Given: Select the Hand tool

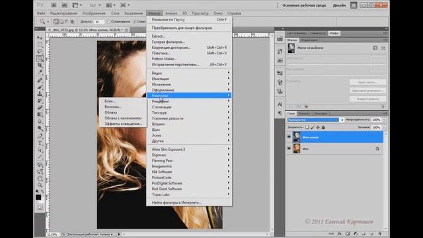Looking at the screenshot, I should (40, 178).
